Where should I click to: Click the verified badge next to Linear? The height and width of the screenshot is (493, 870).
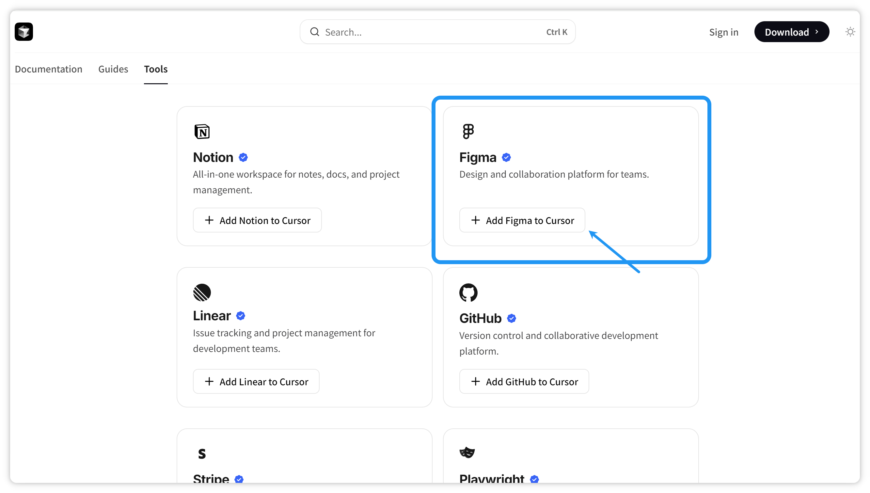pos(240,316)
